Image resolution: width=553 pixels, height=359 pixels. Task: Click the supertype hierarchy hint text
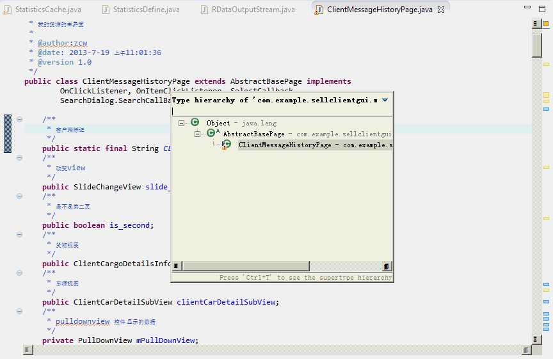(305, 278)
